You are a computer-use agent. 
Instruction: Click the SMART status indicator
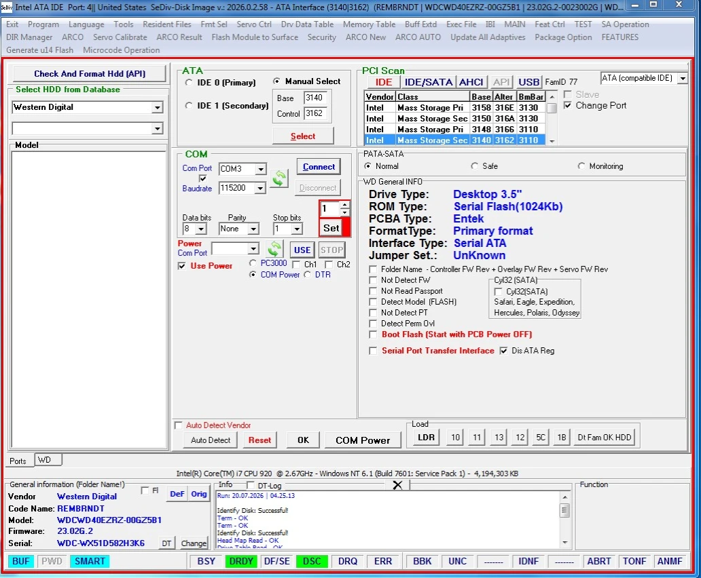click(x=90, y=561)
